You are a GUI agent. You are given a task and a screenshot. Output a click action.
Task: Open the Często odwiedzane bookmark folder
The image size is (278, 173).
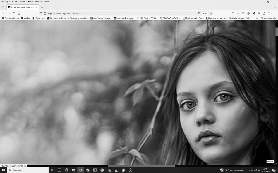pos(11,18)
